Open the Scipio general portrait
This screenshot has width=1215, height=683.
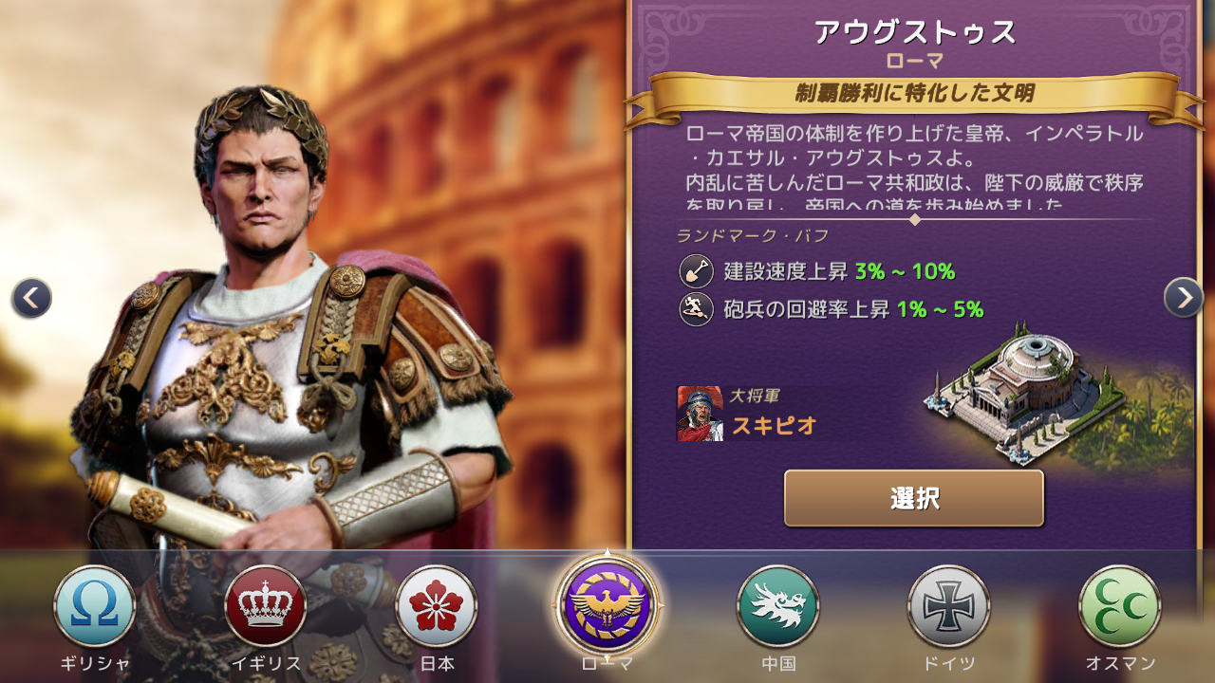700,414
